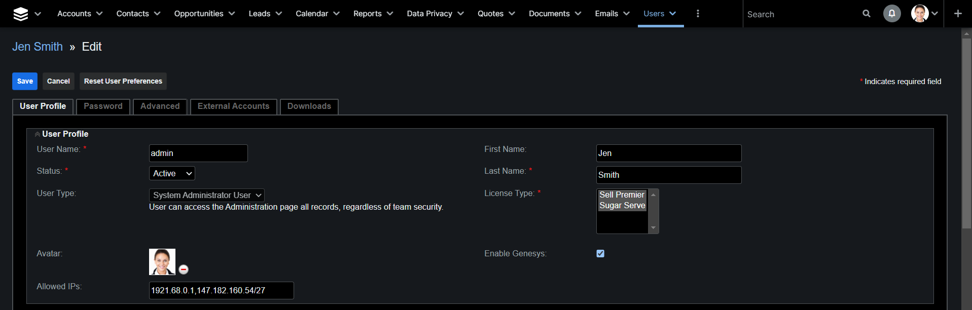Click the plus quick create icon

click(x=958, y=14)
